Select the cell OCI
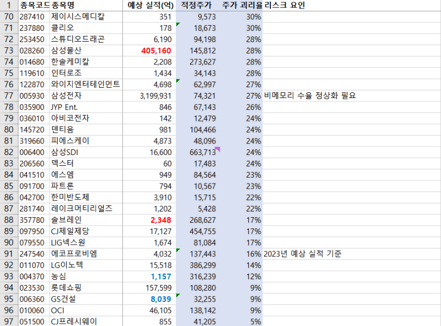Screen dimensions: 441x326 86,311
